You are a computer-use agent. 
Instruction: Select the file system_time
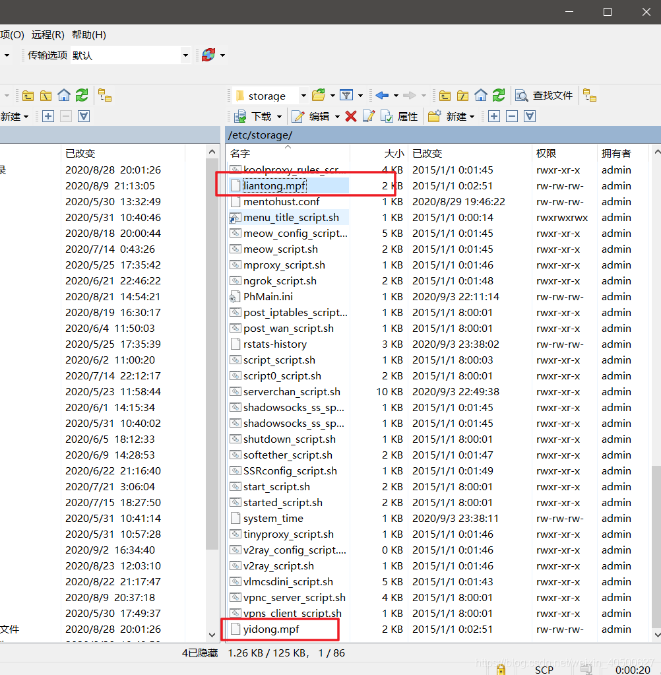coord(273,519)
